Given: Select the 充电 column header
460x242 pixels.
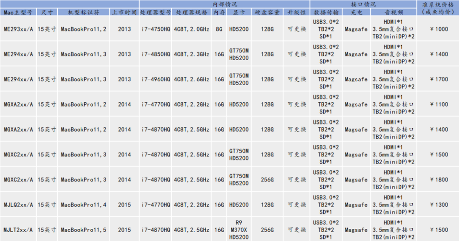Looking at the screenshot, I should tap(356, 12).
